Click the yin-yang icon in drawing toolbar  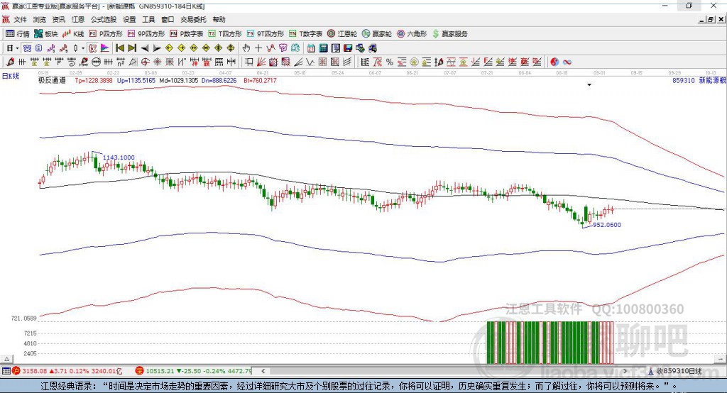coord(554,62)
